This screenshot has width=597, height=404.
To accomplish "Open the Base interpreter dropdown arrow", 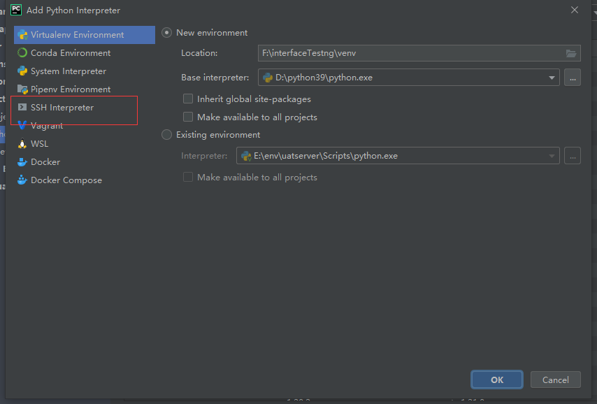I will point(552,78).
